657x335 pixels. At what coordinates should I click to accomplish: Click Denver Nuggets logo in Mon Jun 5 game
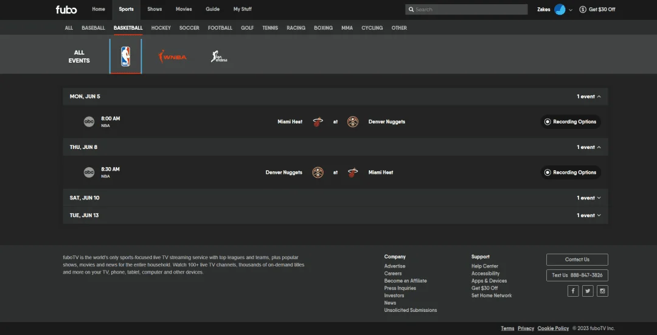[353, 122]
